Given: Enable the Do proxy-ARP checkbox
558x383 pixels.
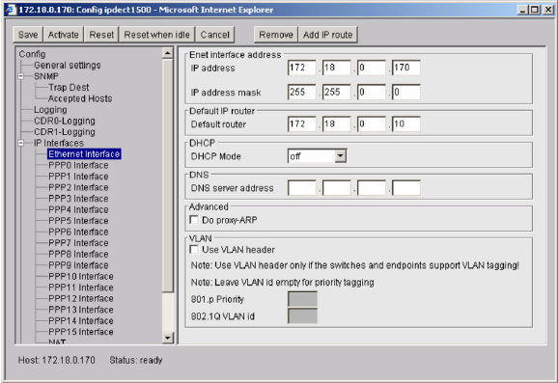Looking at the screenshot, I should point(194,220).
